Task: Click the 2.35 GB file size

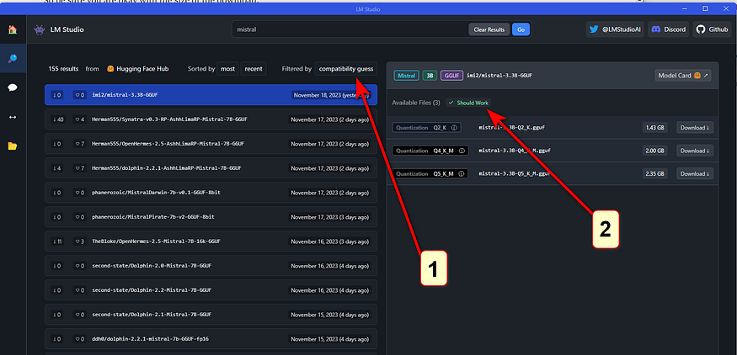Action: tap(654, 174)
